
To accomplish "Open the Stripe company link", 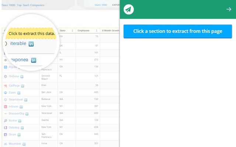I will [12, 134].
